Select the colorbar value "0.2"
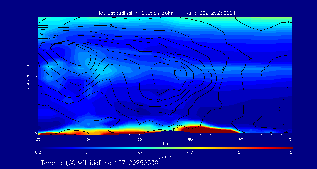The height and width of the screenshot is (169, 317). [x=139, y=153]
